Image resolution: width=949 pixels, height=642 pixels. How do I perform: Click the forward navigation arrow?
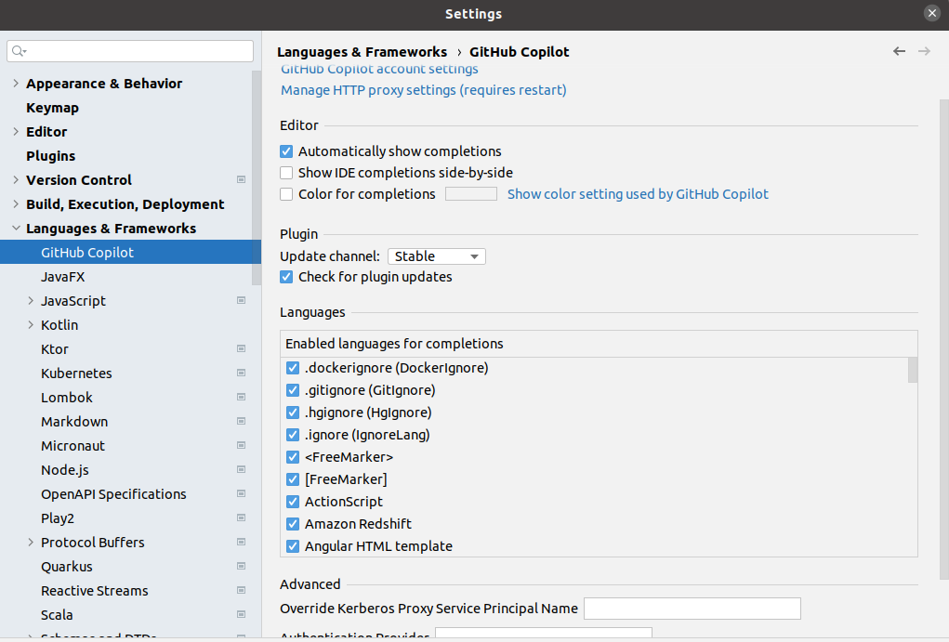(924, 51)
